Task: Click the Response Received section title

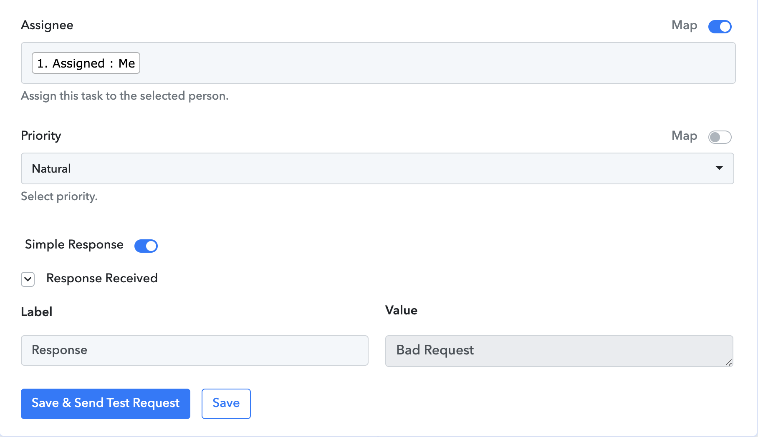Action: point(102,278)
